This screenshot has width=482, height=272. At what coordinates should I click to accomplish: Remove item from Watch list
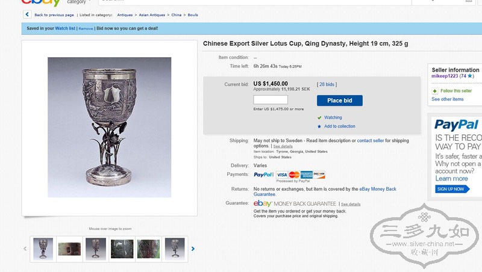pyautogui.click(x=86, y=28)
